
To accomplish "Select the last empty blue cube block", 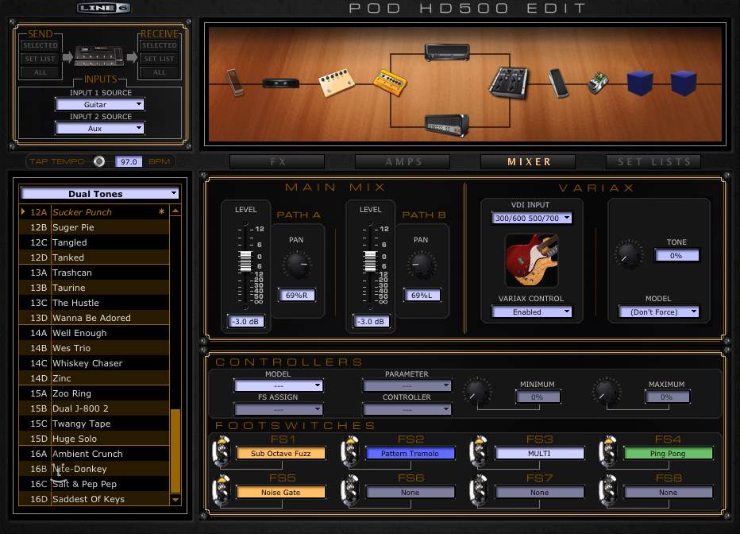I will (x=684, y=83).
